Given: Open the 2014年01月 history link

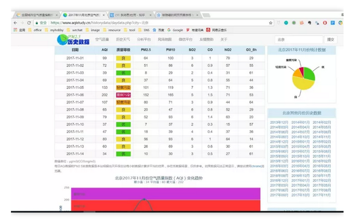Looking at the screenshot, I should [300, 123].
